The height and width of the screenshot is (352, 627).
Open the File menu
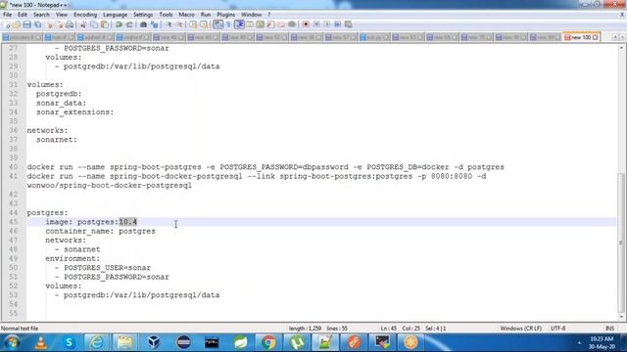(7, 15)
